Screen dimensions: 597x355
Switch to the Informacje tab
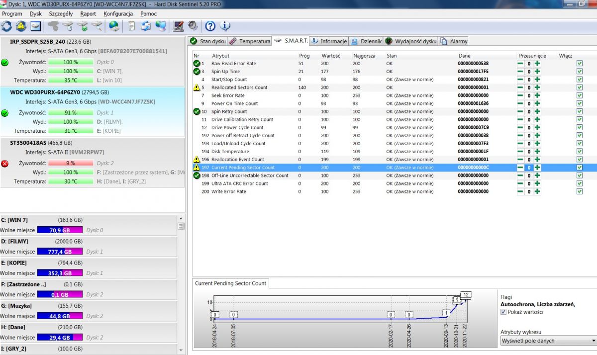[x=329, y=41]
